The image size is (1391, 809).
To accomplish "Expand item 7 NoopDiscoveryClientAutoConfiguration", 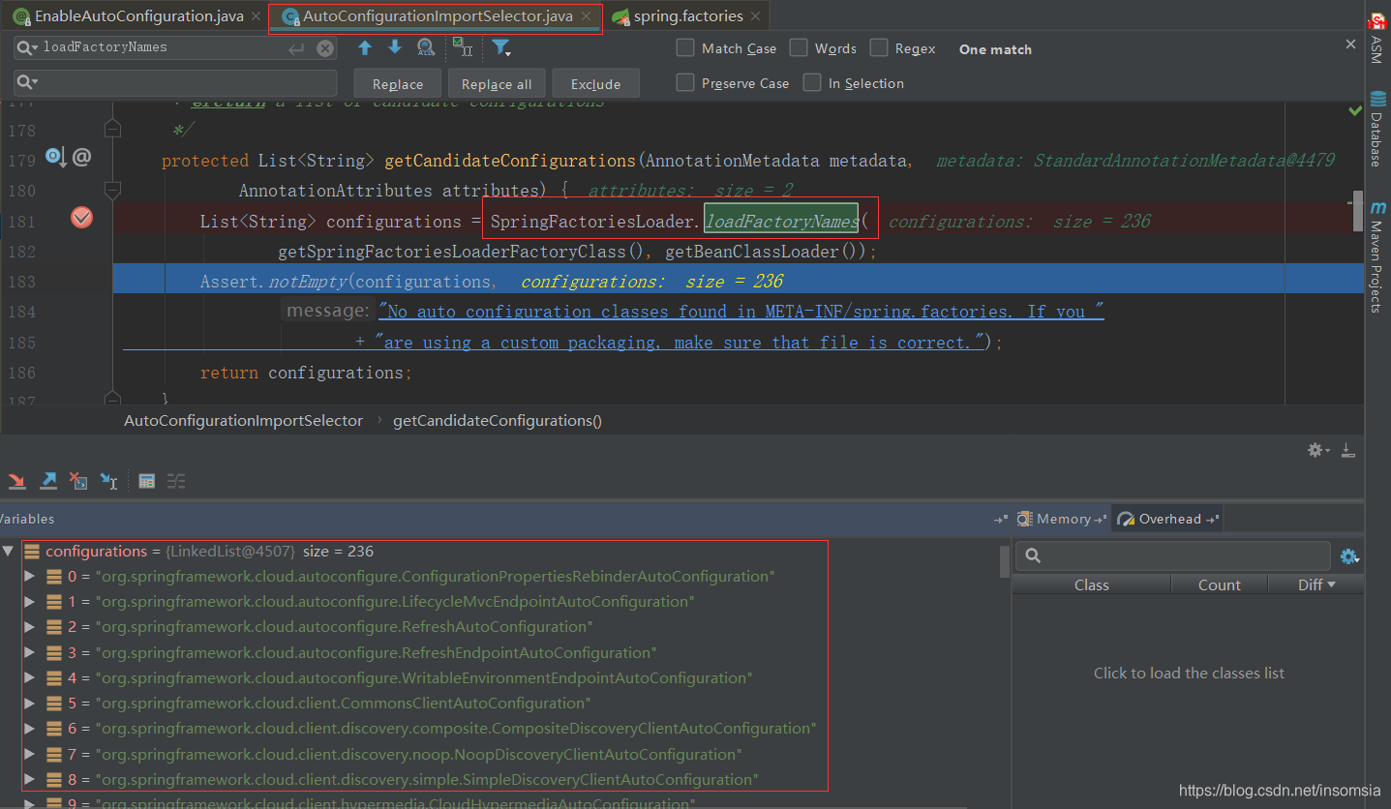I will pos(29,754).
